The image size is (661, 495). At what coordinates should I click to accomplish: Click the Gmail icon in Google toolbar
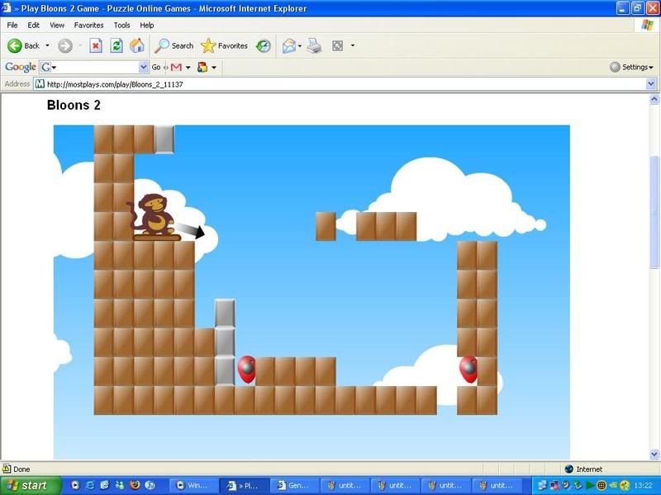tap(176, 68)
